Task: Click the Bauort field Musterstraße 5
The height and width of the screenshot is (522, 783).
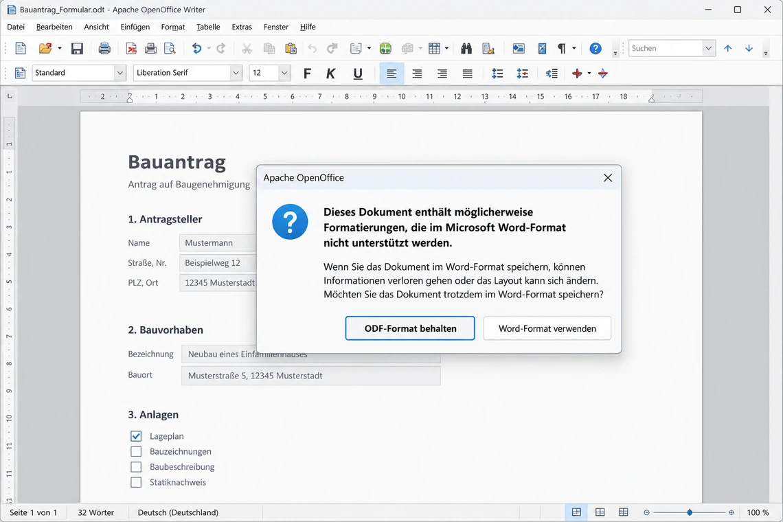Action: 311,376
